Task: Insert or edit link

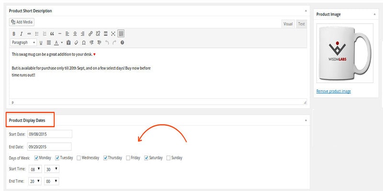Action: (90, 34)
